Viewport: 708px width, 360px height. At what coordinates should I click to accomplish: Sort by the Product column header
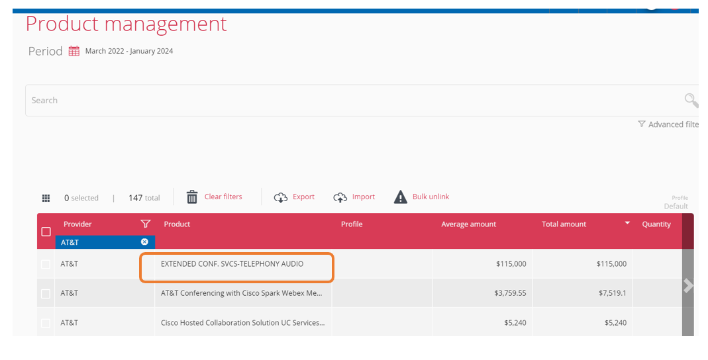(x=177, y=224)
